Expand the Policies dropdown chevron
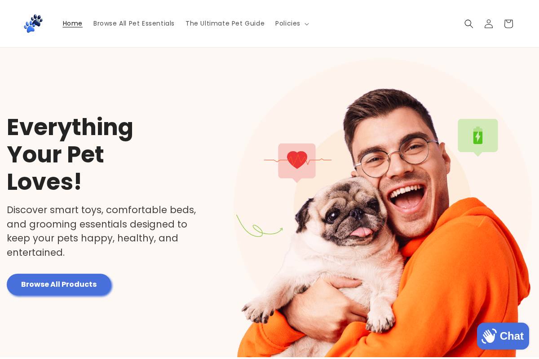Viewport: 539px width, 359px height. click(x=307, y=24)
